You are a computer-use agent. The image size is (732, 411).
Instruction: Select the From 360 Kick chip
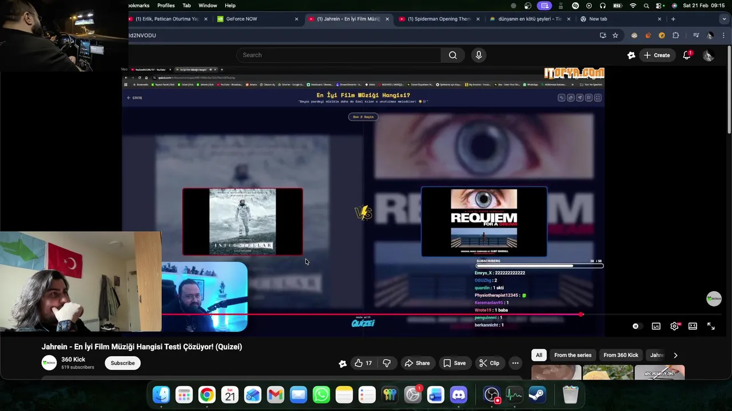[621, 355]
